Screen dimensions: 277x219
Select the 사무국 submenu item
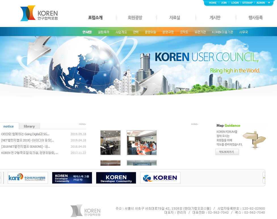(244, 32)
